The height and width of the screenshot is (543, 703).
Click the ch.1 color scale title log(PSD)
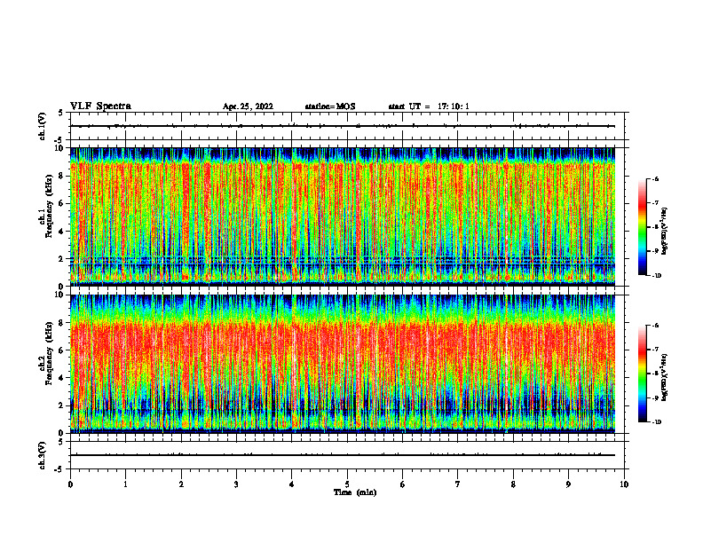664,232
